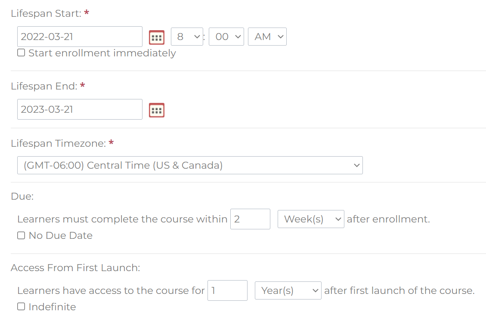Click the Lifespan Timezone label
The height and width of the screenshot is (318, 486).
click(x=58, y=143)
